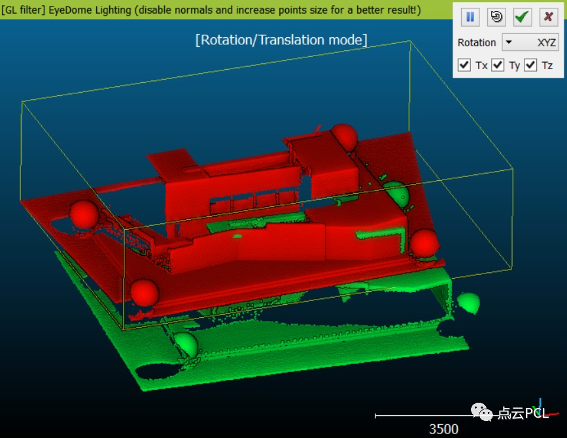Click the 3500 scale bar label

coord(443,429)
